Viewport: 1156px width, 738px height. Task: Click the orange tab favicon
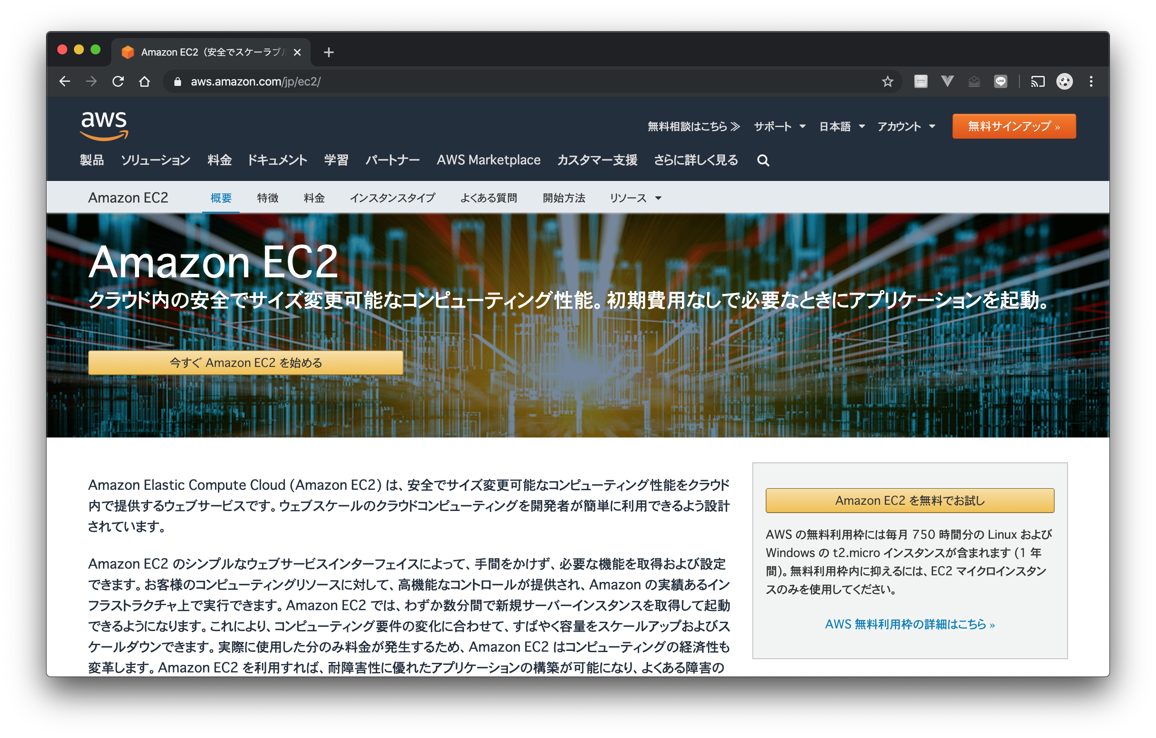[x=128, y=52]
